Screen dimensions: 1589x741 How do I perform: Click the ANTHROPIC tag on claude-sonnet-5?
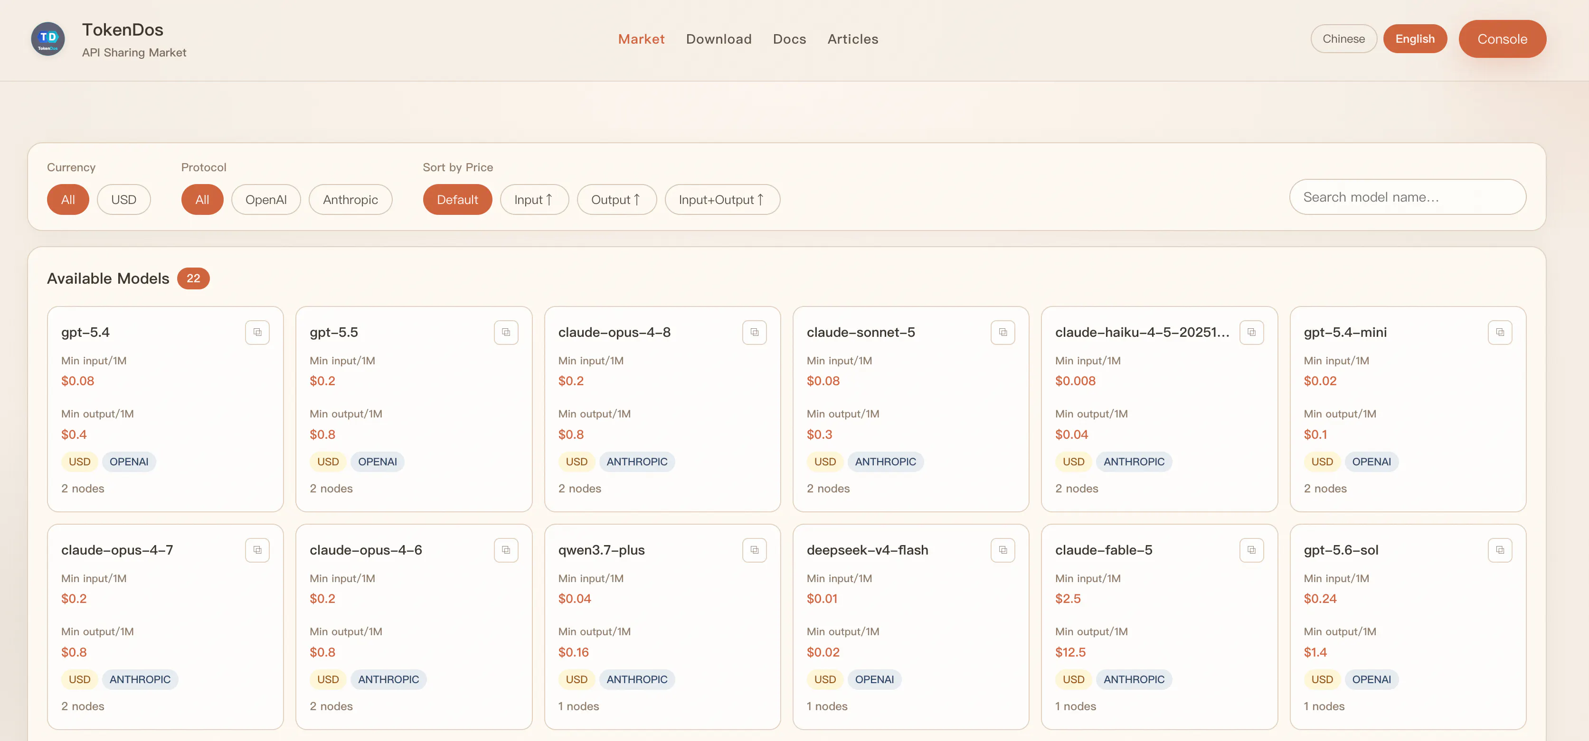point(885,462)
